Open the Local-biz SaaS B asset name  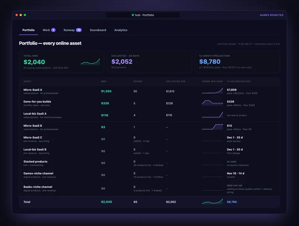tap(35, 149)
